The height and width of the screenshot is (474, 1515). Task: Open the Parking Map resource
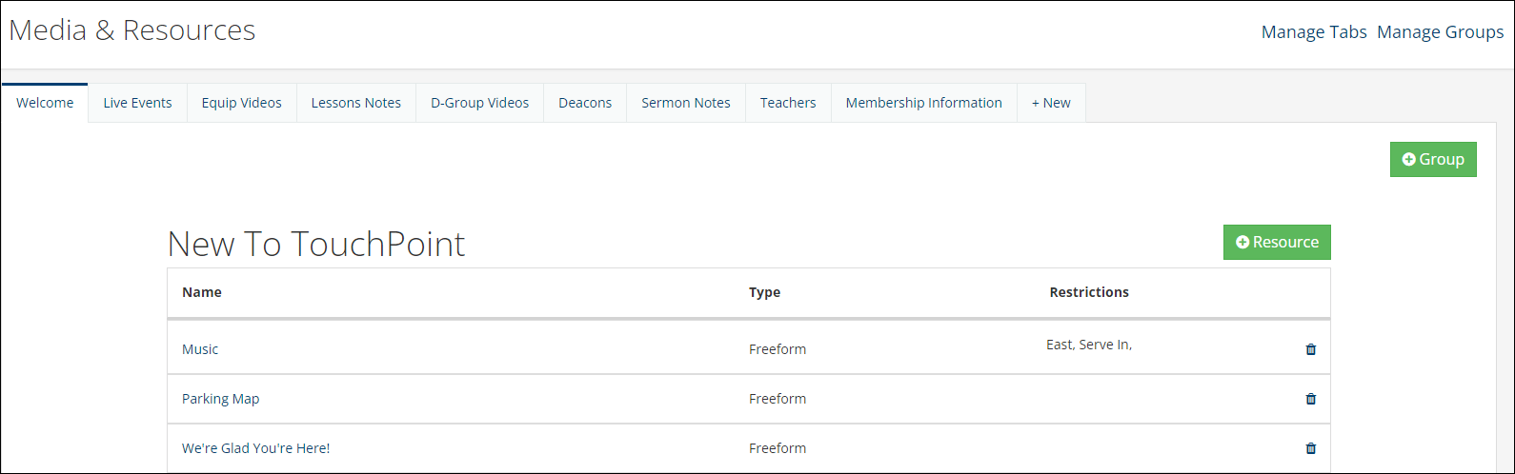coord(220,399)
